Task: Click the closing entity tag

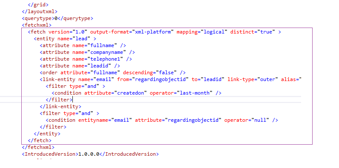Action: coord(47,134)
